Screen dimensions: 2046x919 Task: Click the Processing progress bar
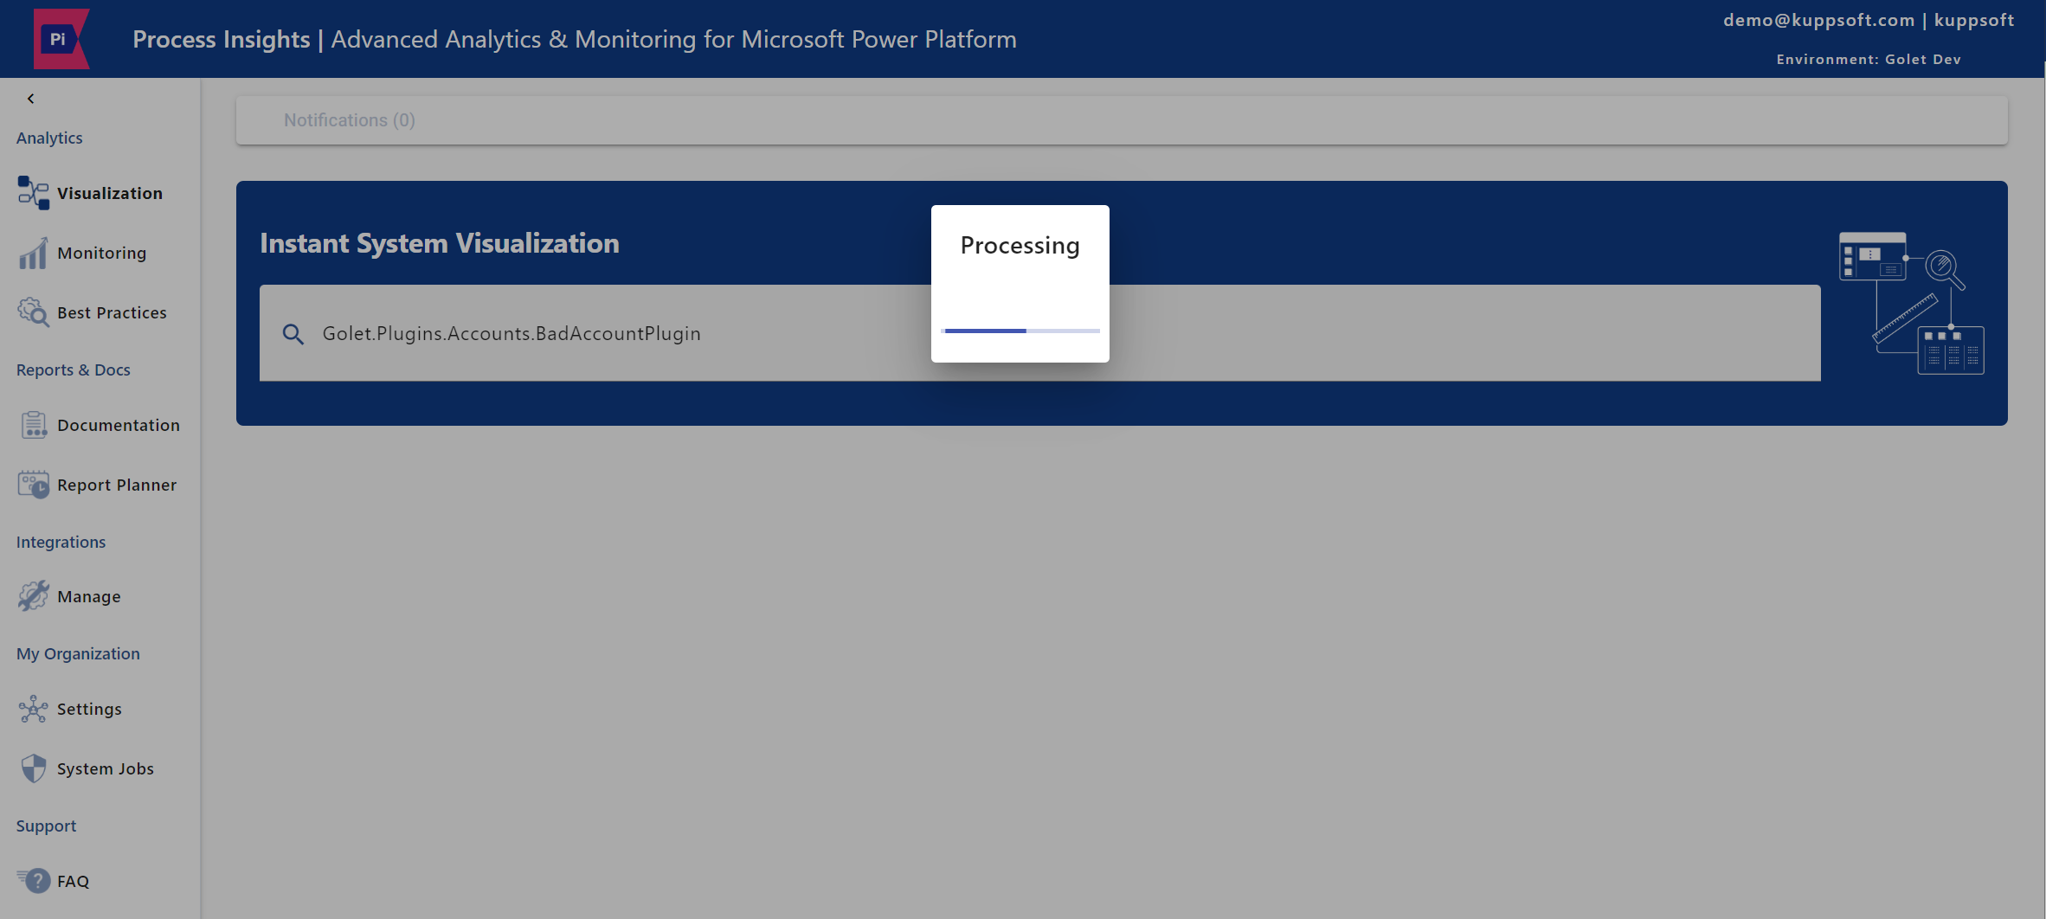click(x=1020, y=331)
